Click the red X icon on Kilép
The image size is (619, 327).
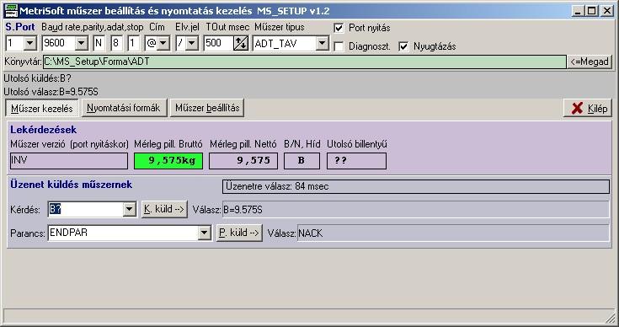click(577, 108)
